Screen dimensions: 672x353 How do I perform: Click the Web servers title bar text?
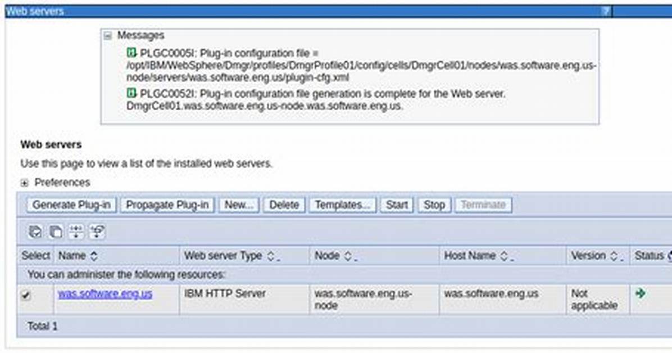point(35,11)
